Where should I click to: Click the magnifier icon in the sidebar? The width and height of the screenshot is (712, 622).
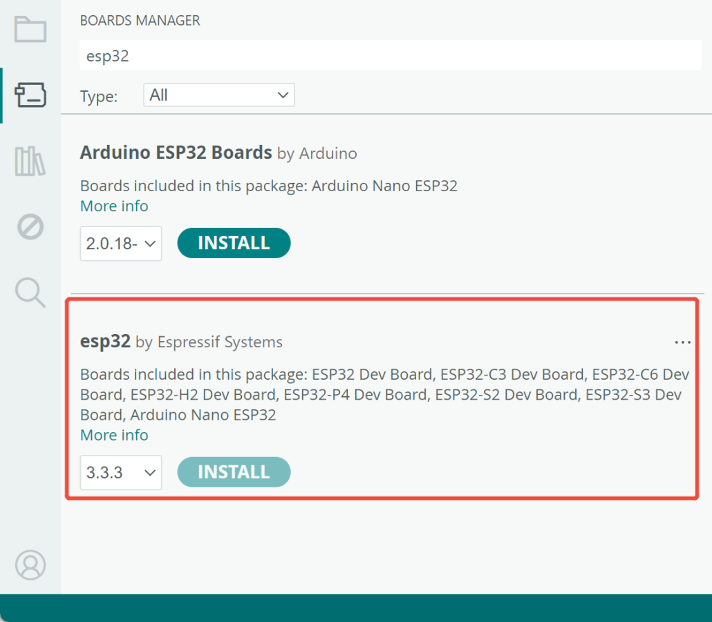(30, 293)
